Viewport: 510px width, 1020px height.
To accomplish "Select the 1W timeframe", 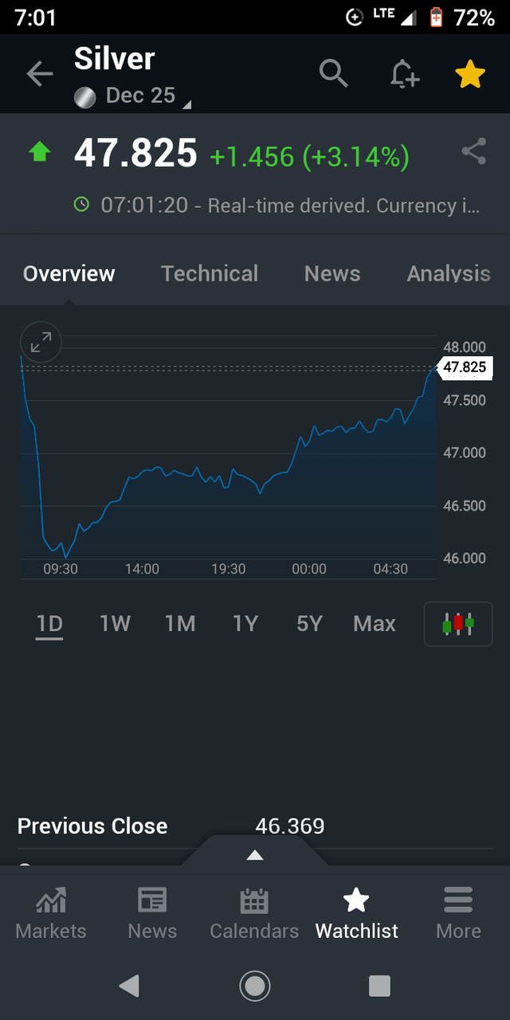I will click(x=114, y=624).
